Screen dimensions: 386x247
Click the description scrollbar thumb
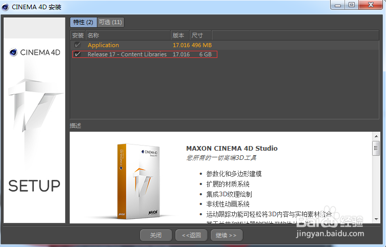(376, 148)
